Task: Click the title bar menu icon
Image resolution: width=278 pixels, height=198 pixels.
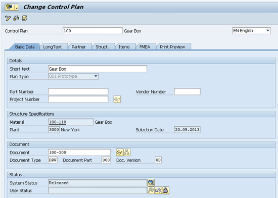Action: (x=9, y=7)
